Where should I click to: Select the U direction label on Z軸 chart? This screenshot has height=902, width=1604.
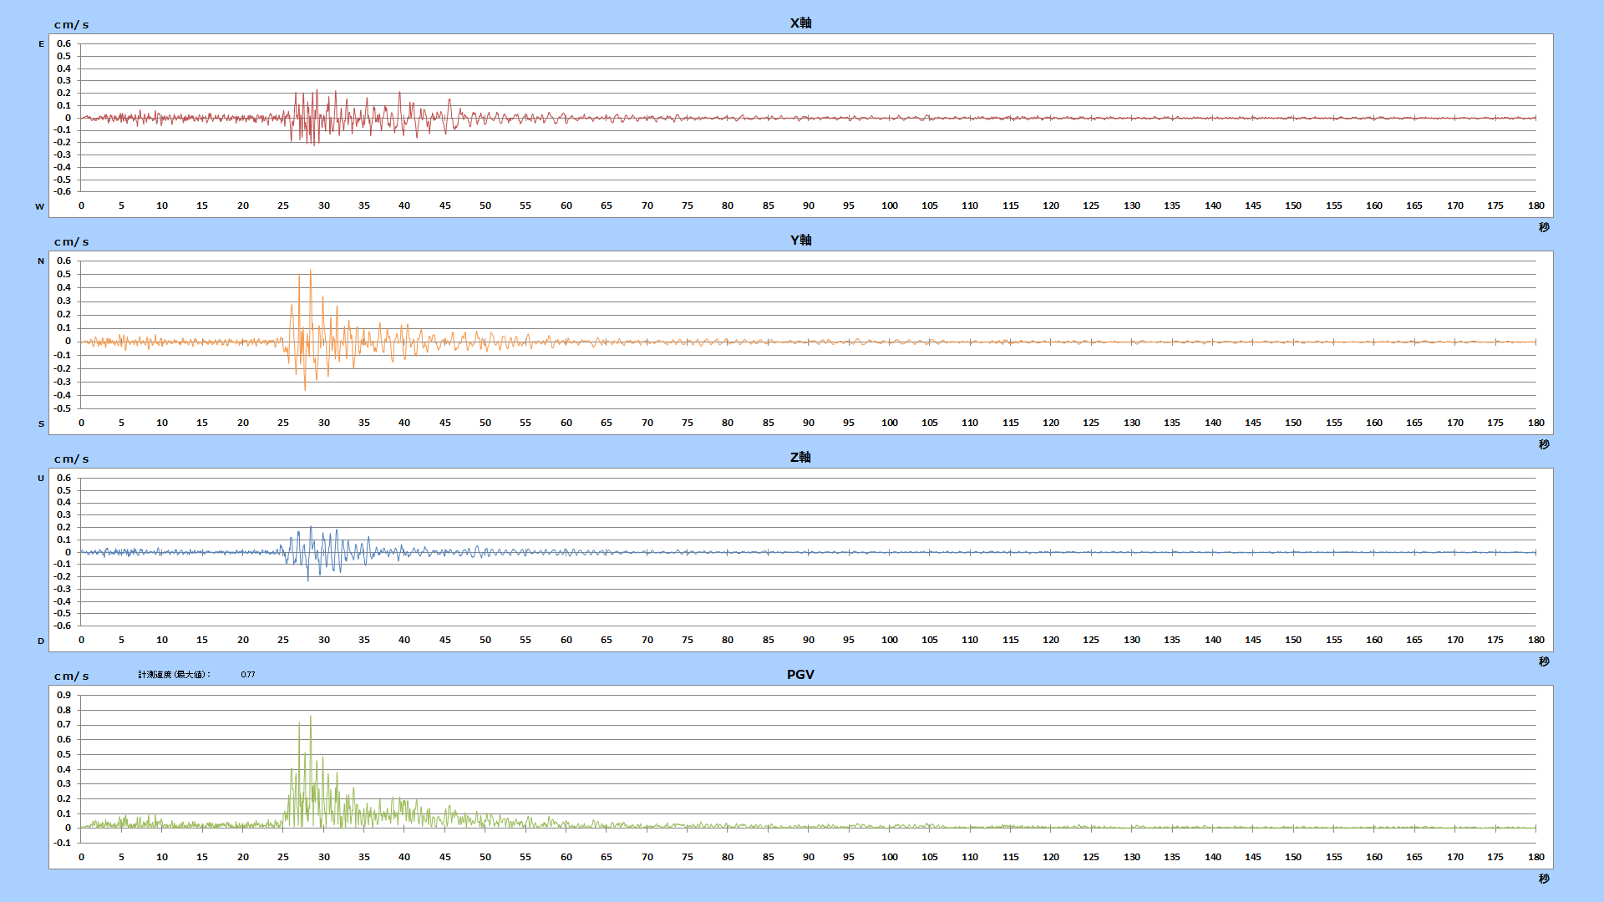click(x=41, y=479)
